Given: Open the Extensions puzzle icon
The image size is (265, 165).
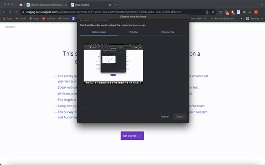Looking at the screenshot, I should tap(244, 12).
